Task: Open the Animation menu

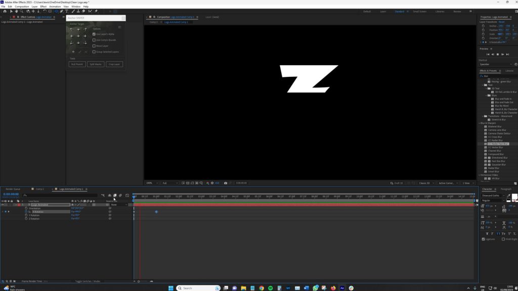Action: coord(55,7)
